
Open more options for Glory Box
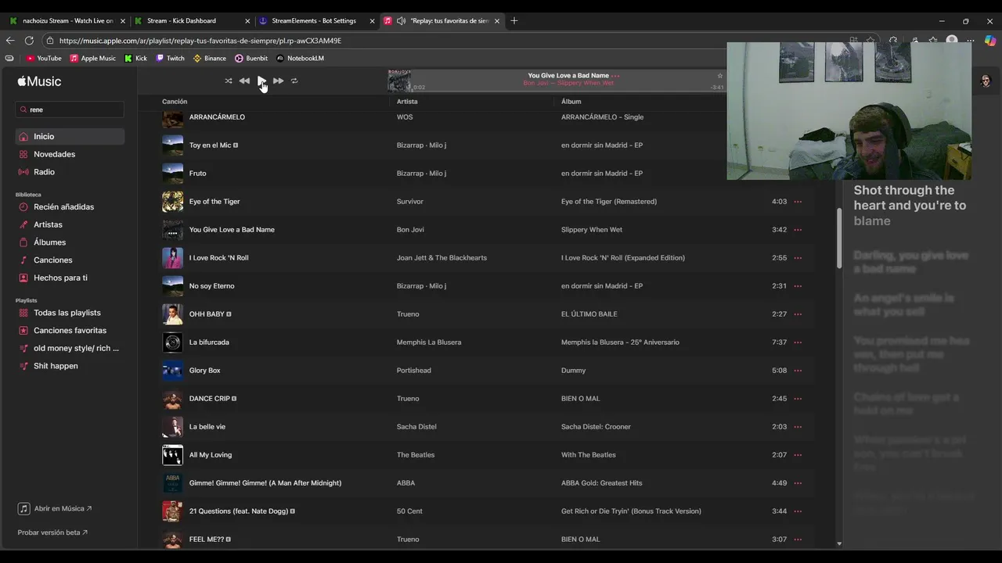click(798, 371)
